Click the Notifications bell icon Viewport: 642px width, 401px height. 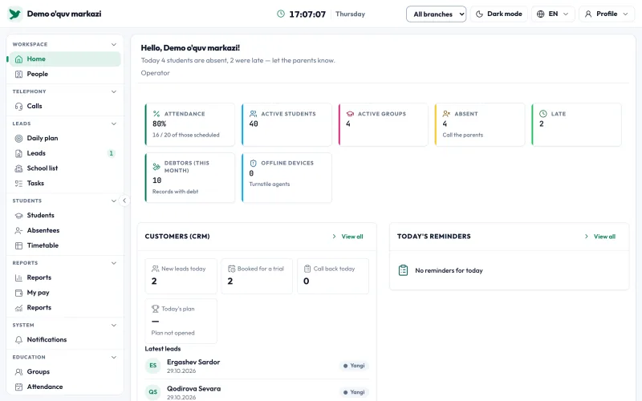[18, 339]
